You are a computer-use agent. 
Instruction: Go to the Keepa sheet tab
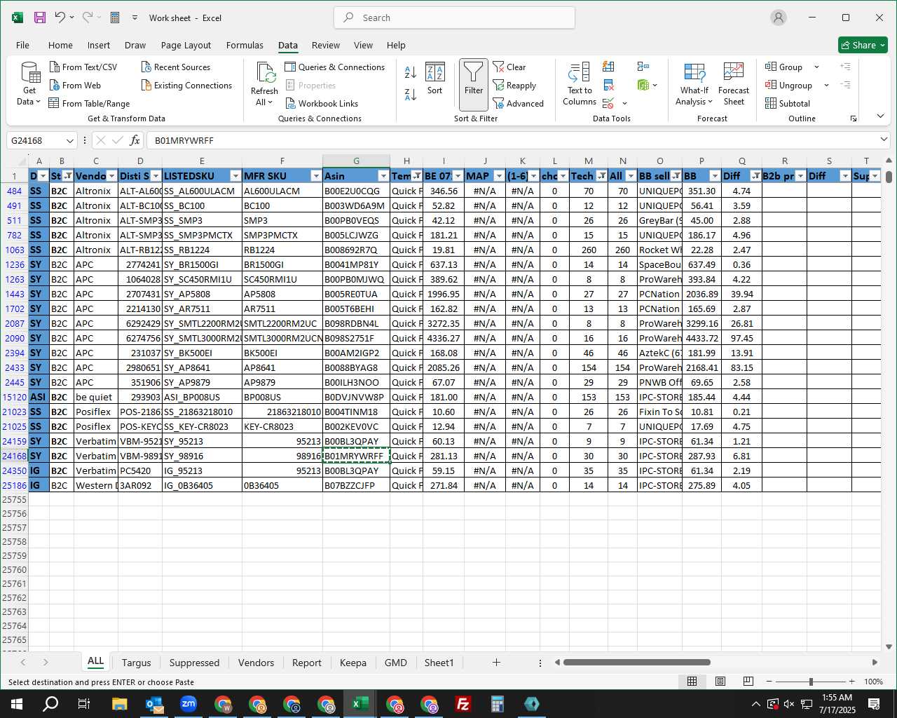click(352, 663)
